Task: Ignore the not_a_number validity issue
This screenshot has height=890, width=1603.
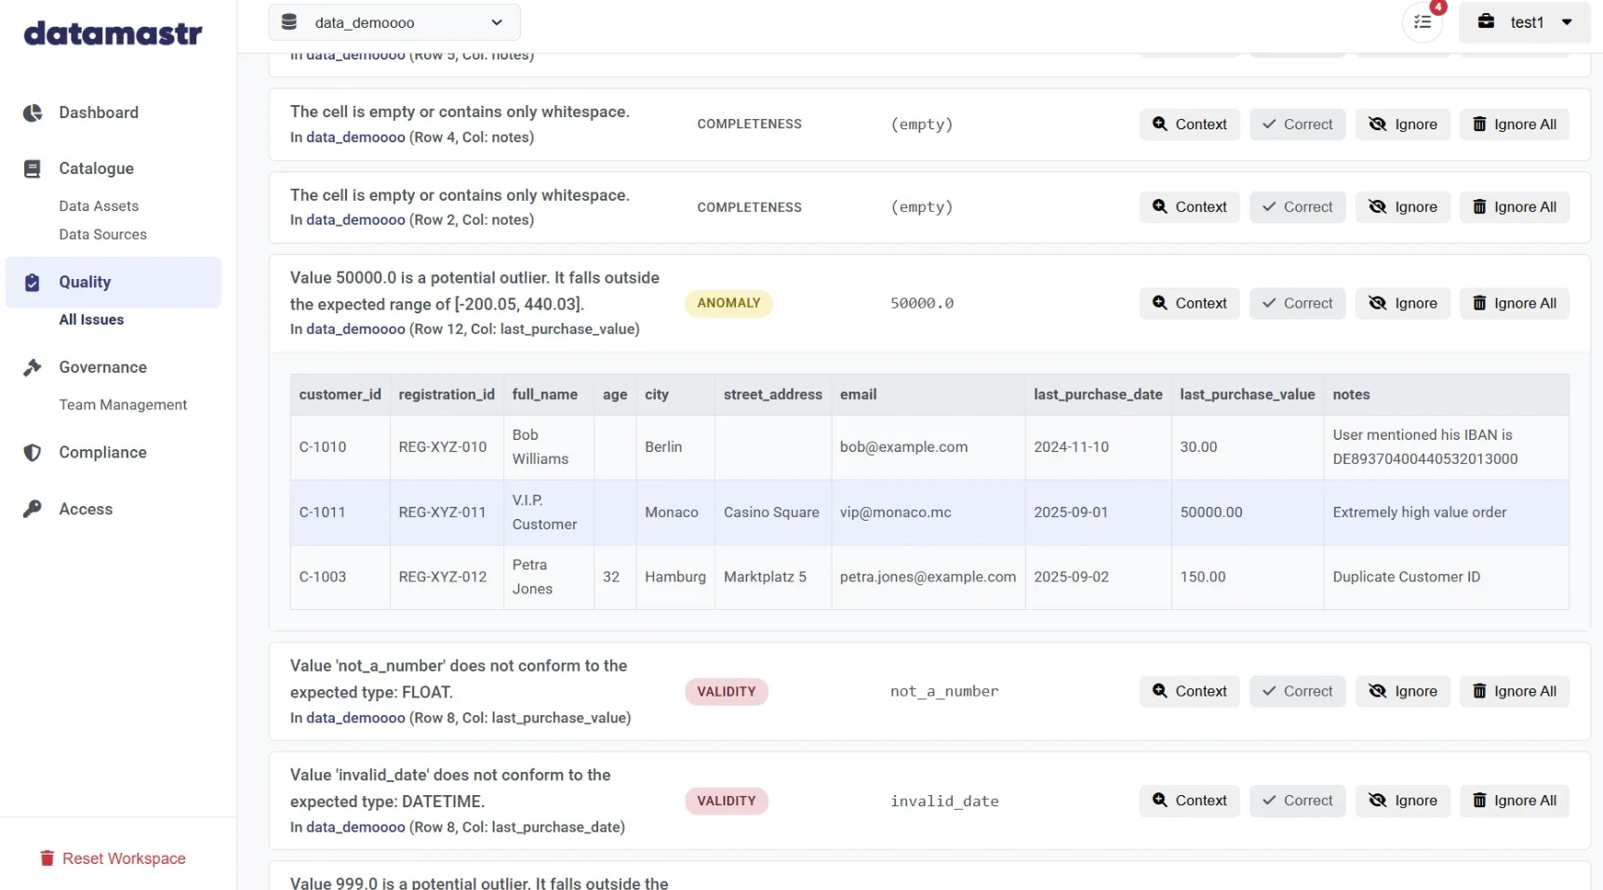Action: click(x=1402, y=691)
